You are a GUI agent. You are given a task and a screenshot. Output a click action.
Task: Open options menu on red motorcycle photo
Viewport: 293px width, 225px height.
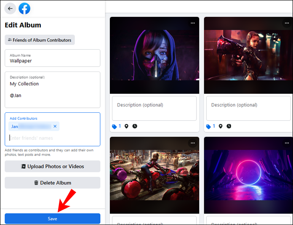click(193, 143)
